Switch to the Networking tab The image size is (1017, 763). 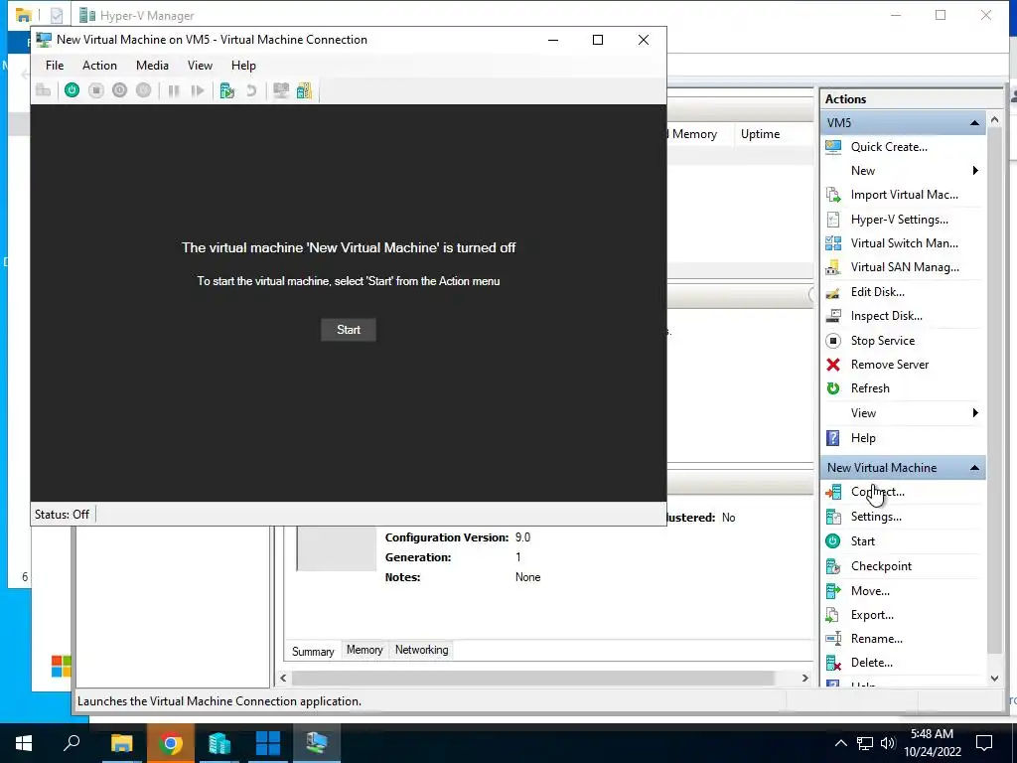tap(421, 650)
